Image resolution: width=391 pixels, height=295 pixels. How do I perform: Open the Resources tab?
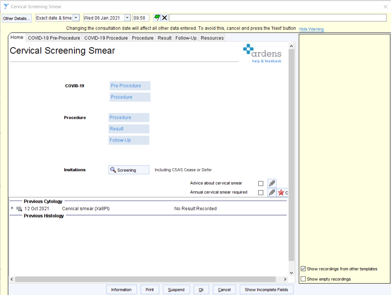coord(212,38)
